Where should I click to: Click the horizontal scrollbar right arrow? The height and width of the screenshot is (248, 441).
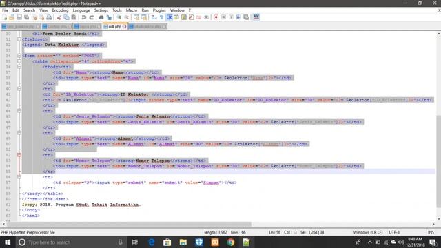[x=433, y=224]
